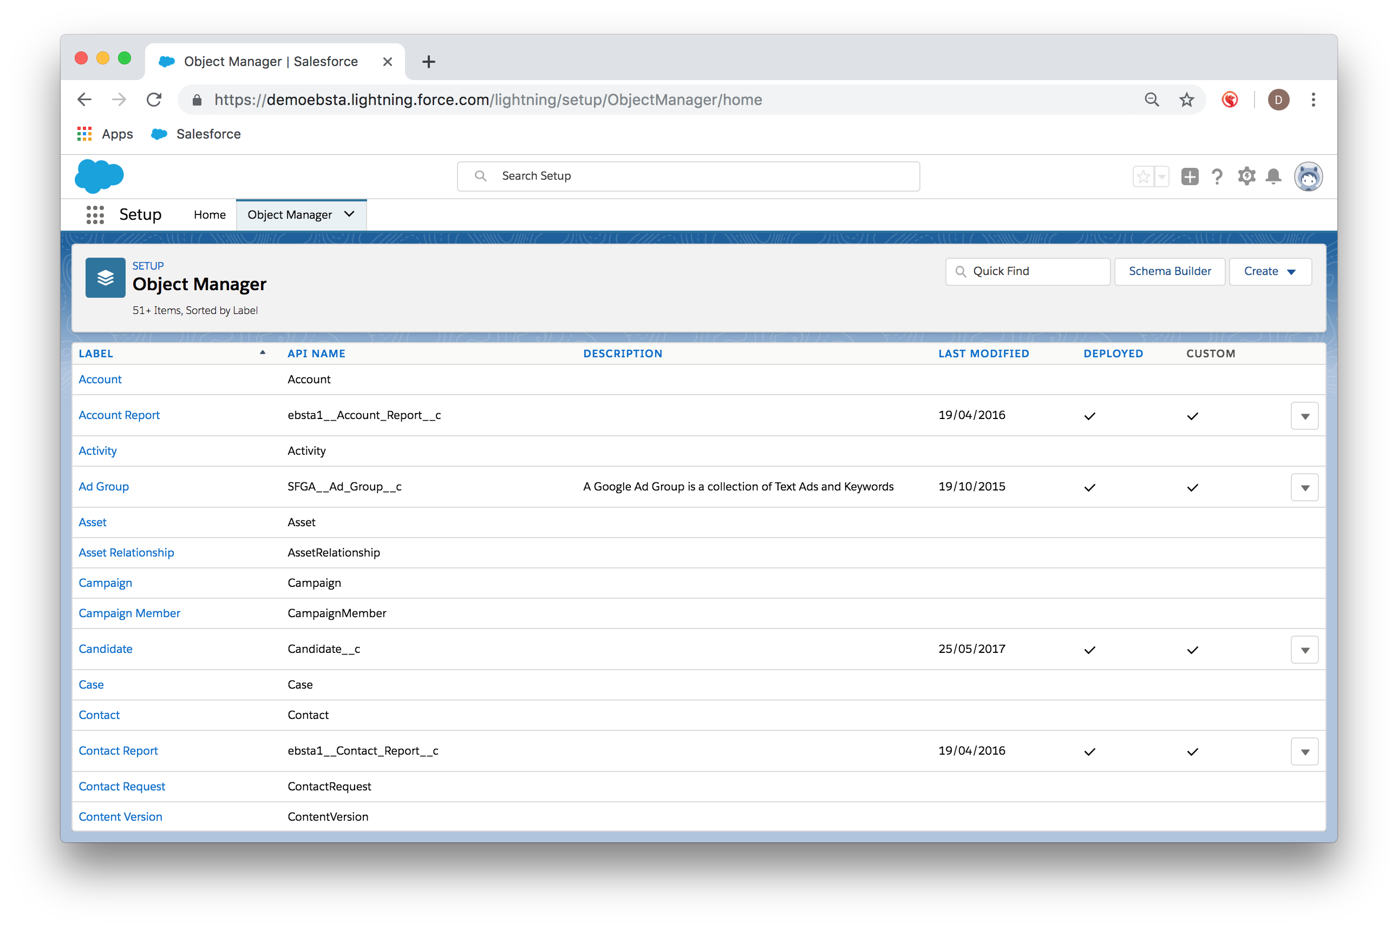Bookmark page with Chrome star icon

coord(1186,100)
